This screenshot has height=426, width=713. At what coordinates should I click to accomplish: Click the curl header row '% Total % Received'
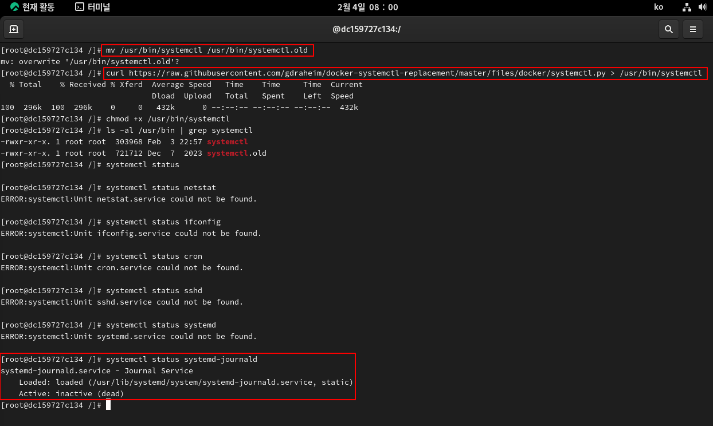point(186,85)
